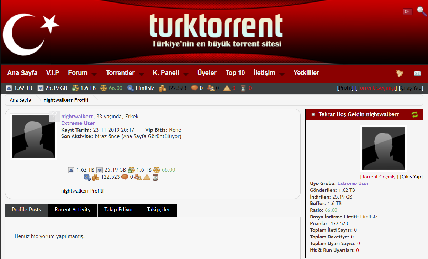
Task: Click the buffer scale icon in profile stats
Action: click(x=131, y=170)
